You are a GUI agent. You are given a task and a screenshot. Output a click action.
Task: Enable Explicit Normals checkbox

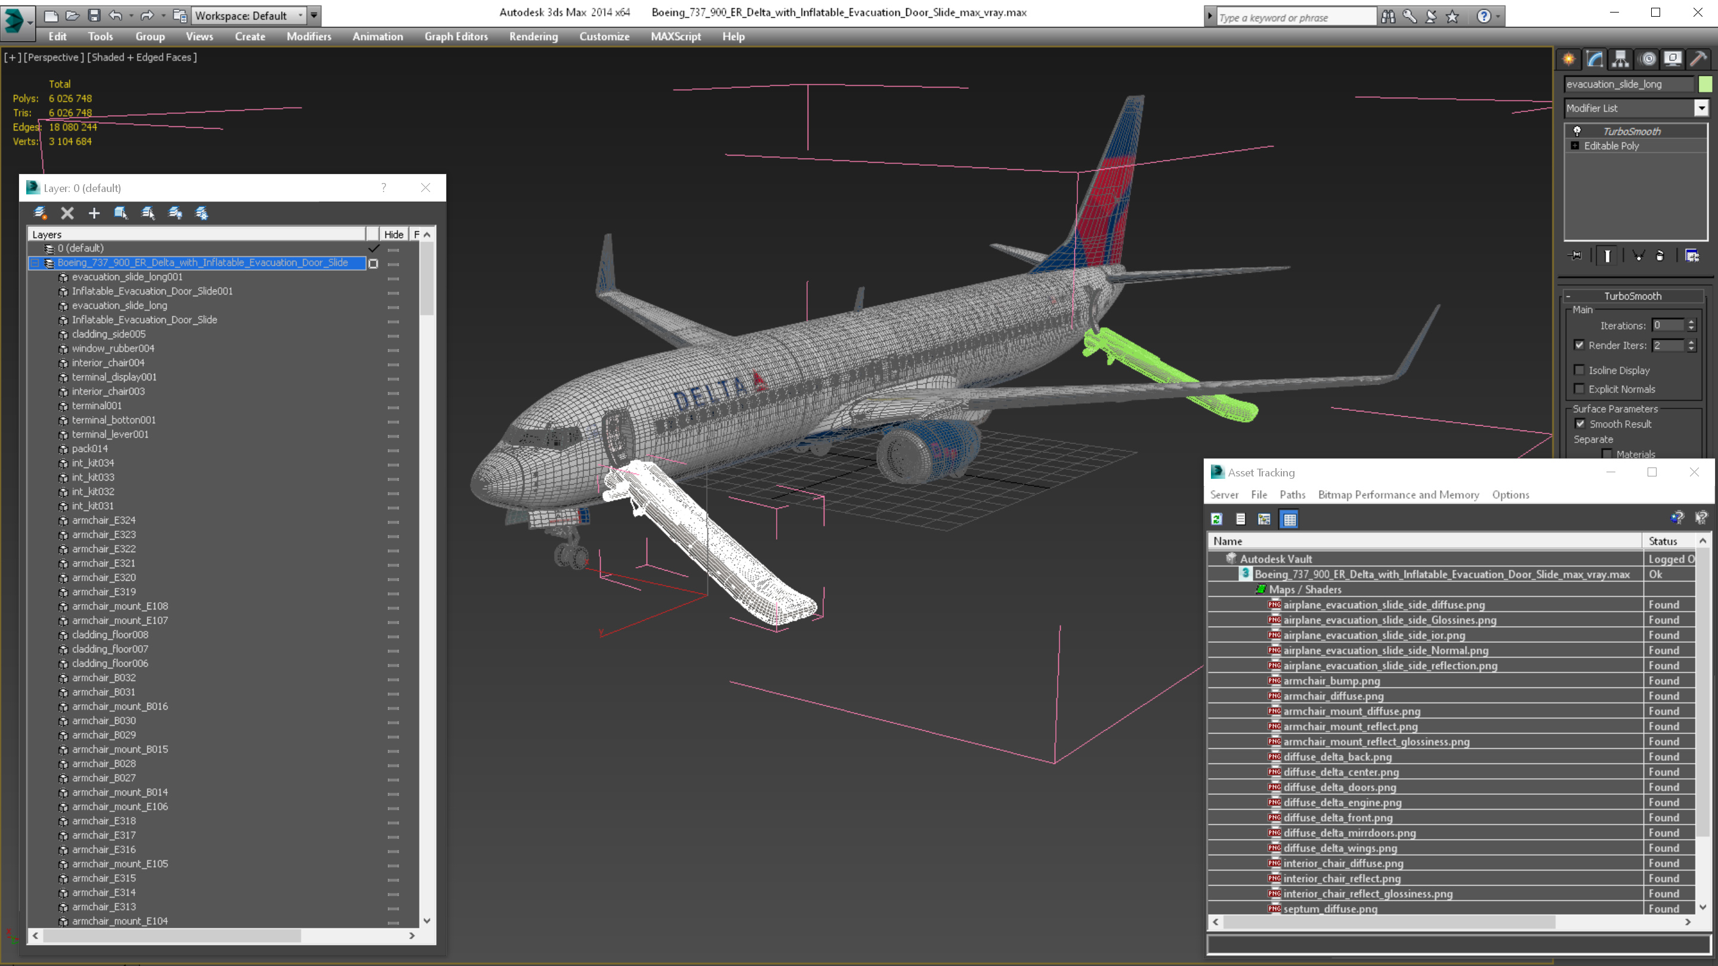(x=1579, y=389)
